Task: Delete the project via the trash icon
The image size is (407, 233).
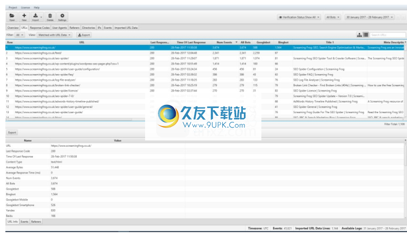Action: [50, 17]
